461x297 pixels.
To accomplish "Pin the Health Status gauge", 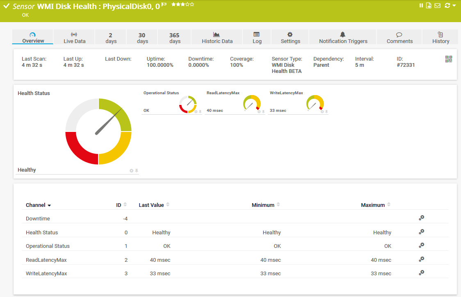I will [137, 170].
